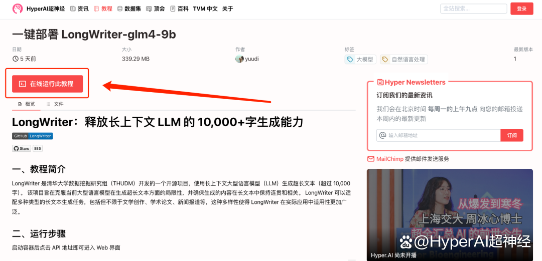This screenshot has width=542, height=261.
Task: Open the 资讯 menu item
Action: click(79, 9)
